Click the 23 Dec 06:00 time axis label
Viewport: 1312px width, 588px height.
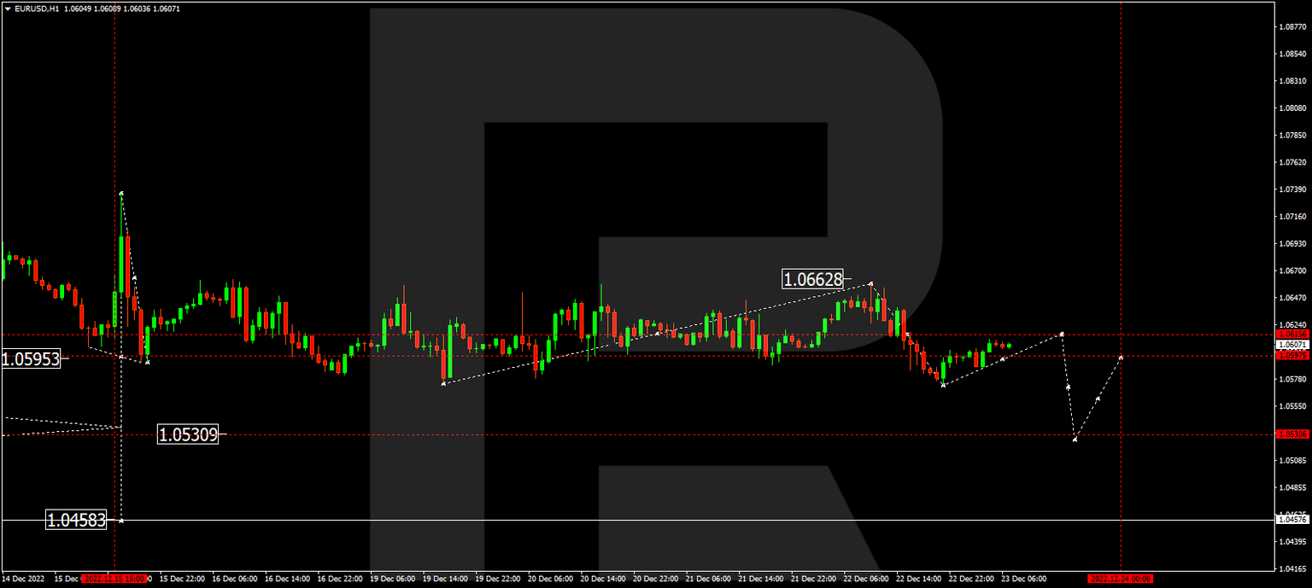(1024, 579)
